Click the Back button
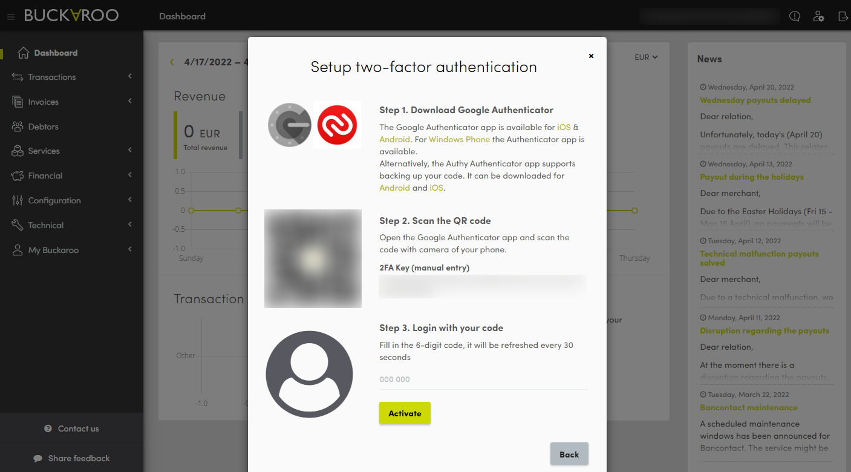 pyautogui.click(x=569, y=454)
